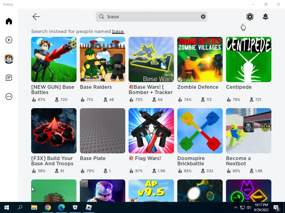Open the Base Battles game thumbnail
The width and height of the screenshot is (285, 213).
point(54,59)
